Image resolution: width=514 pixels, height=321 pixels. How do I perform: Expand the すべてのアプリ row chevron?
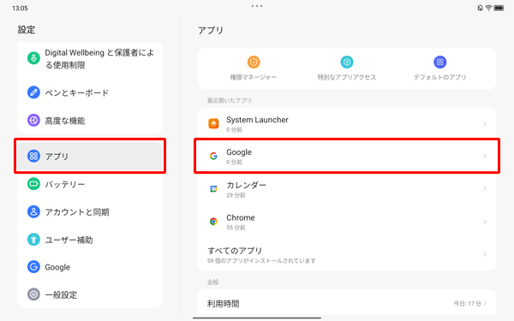485,254
